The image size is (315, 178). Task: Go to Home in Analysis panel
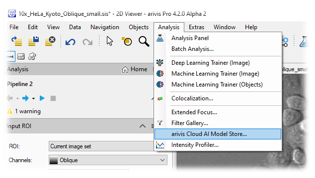point(135,69)
